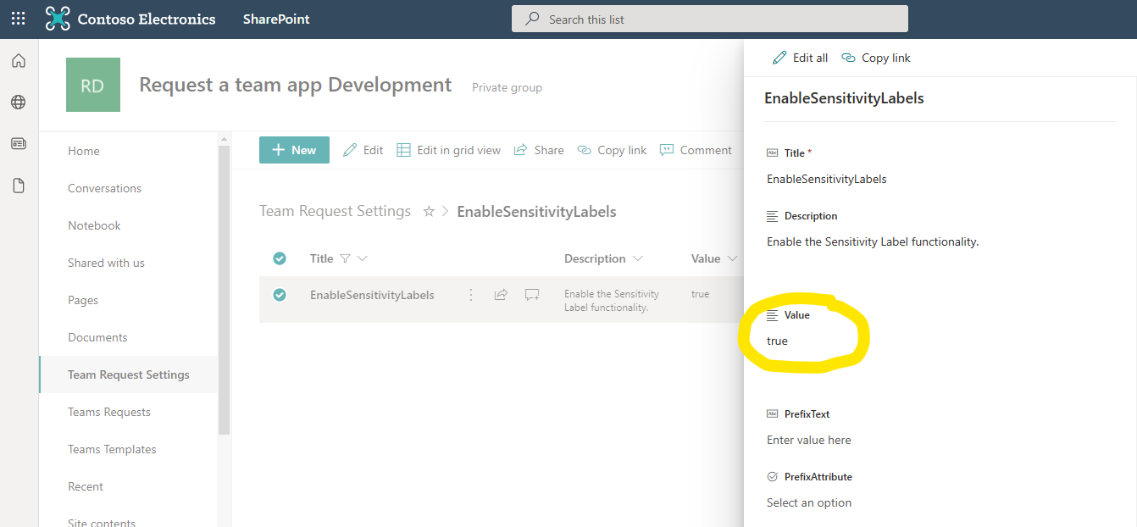Open Teams Templates navigation item
The image size is (1137, 527).
tap(112, 449)
